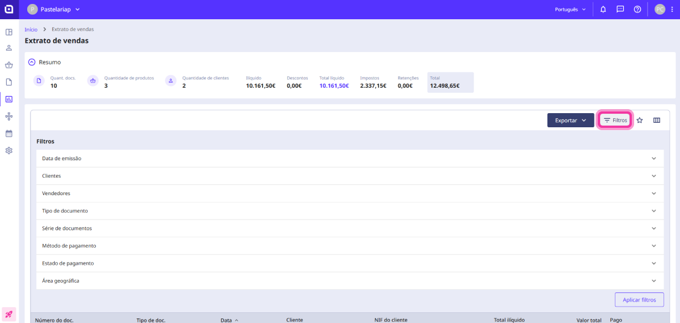Open the chat messages icon
Viewport: 680px width, 323px height.
point(620,10)
